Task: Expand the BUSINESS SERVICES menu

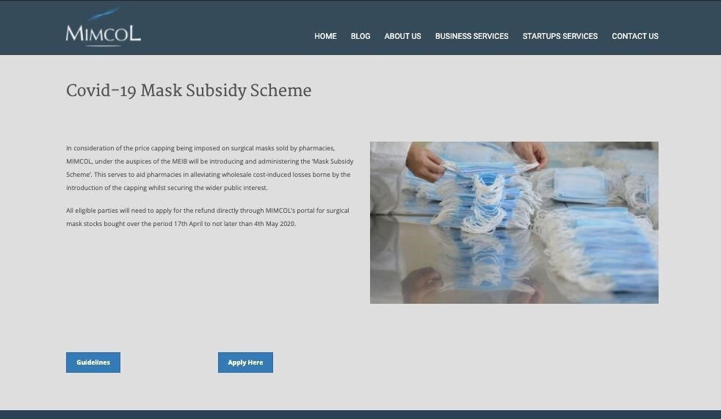Action: tap(471, 36)
